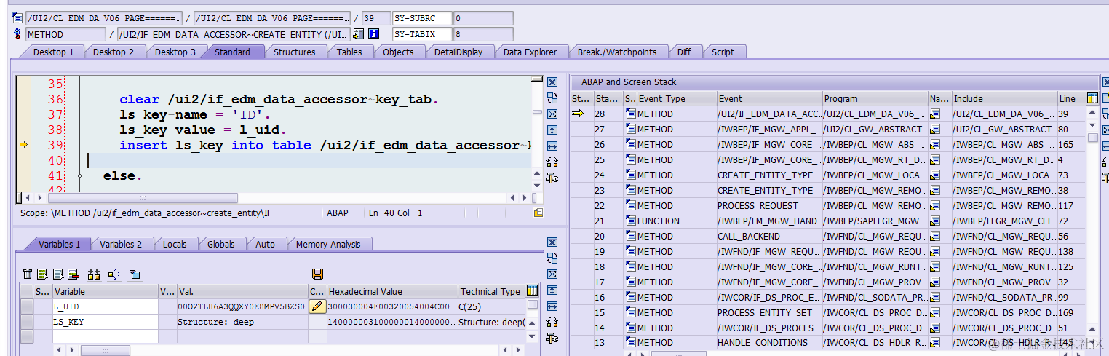
Task: Select the LS_KEY row selector button
Action: coord(27,322)
